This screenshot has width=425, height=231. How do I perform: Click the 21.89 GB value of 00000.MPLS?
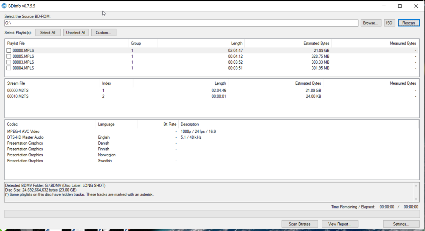(321, 50)
